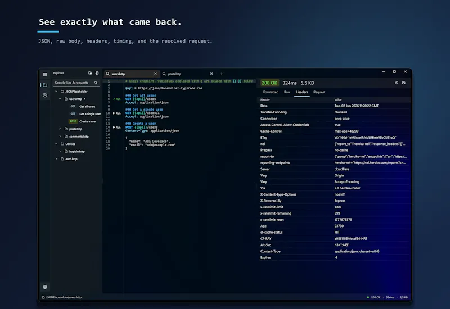Screen dimensions: 450x309
Task: Click the 'ETag' header row name
Action: 264,138
